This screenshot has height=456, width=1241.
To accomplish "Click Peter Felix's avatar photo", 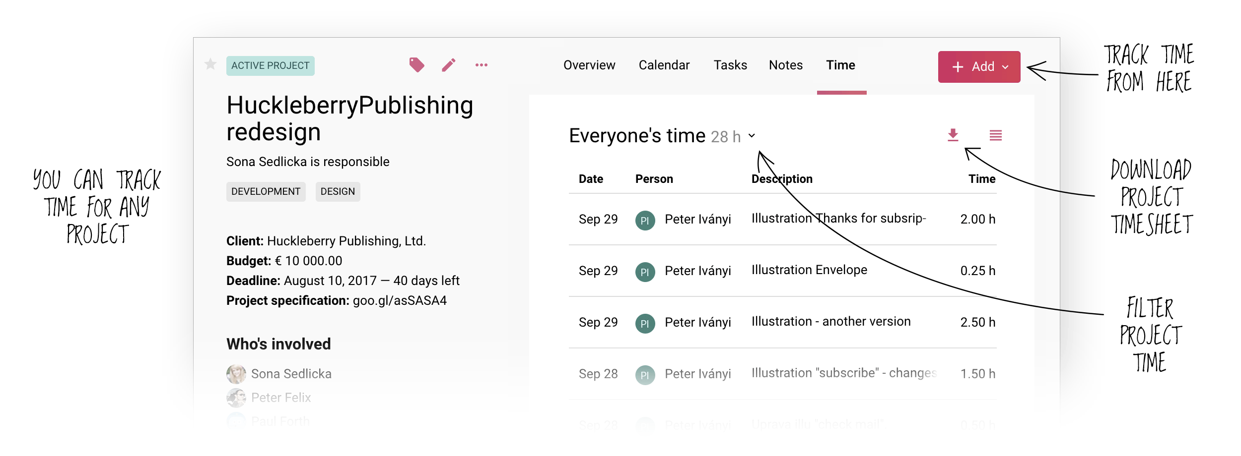I will (236, 398).
